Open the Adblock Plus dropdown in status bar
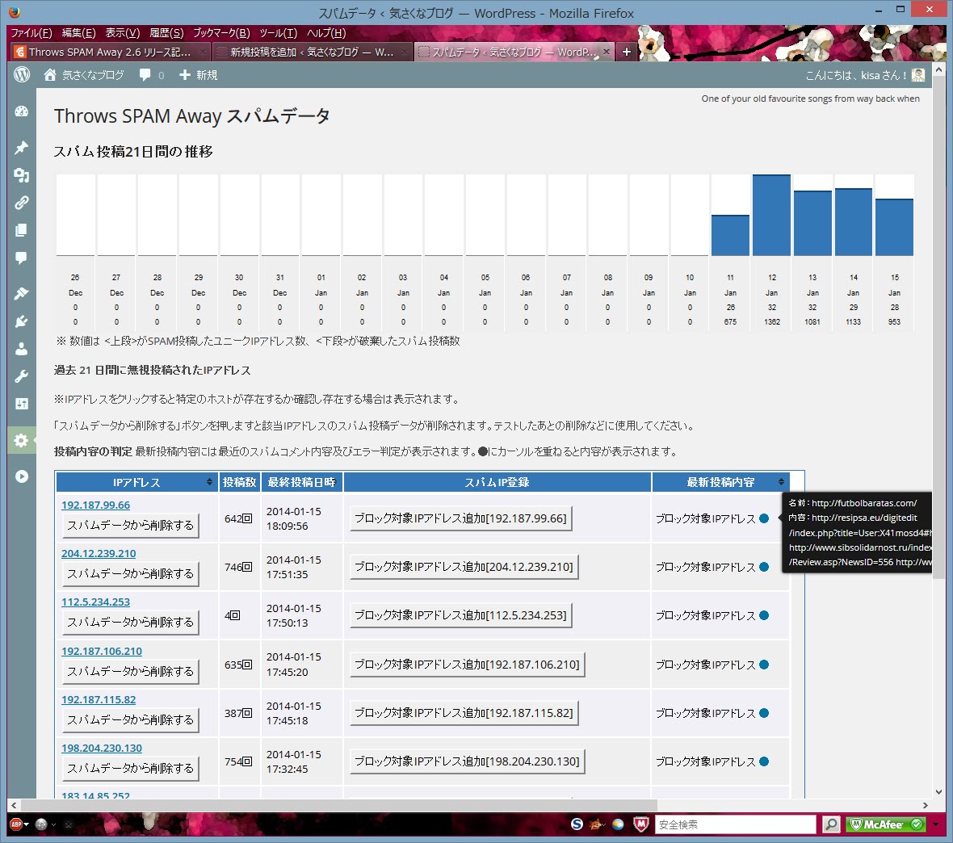 27,824
